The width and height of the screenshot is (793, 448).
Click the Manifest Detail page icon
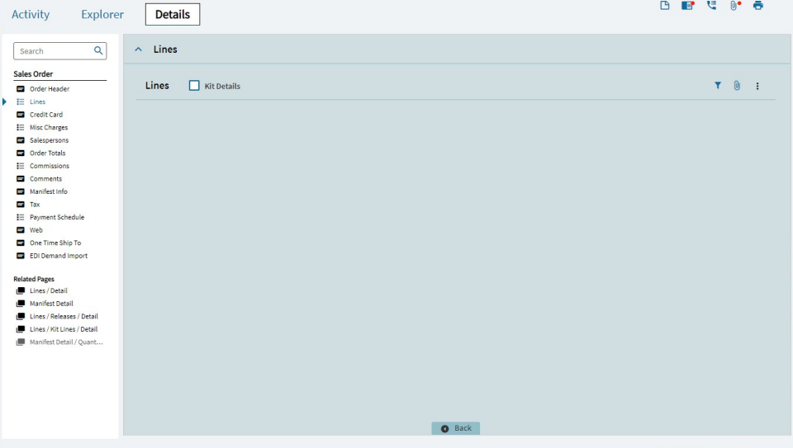20,304
